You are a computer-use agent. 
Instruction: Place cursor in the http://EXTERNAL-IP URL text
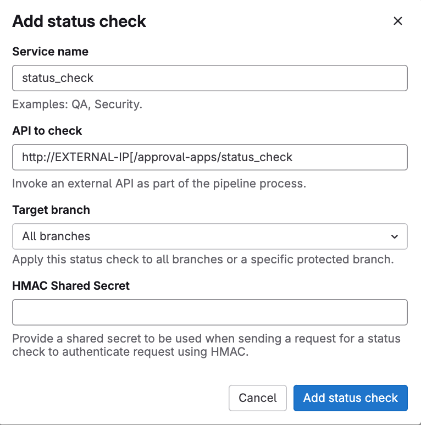click(x=157, y=157)
